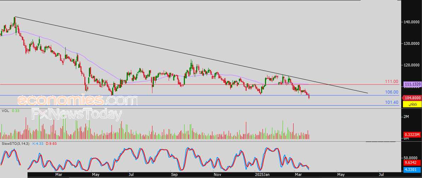Click the 106.00 blue level label
The width and height of the screenshot is (422, 178).
coord(392,92)
